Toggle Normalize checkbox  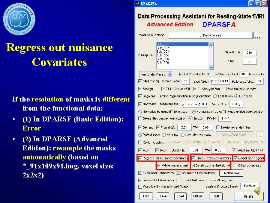[x=140, y=104]
